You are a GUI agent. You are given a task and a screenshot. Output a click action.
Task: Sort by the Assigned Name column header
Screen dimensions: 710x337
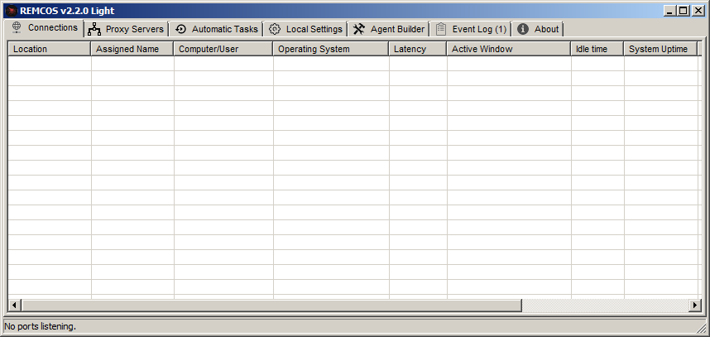[x=132, y=49]
